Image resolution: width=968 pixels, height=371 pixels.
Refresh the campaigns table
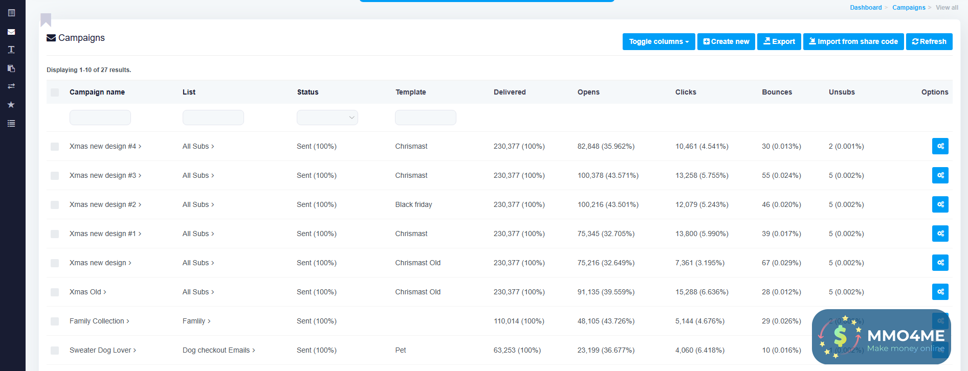pyautogui.click(x=929, y=41)
